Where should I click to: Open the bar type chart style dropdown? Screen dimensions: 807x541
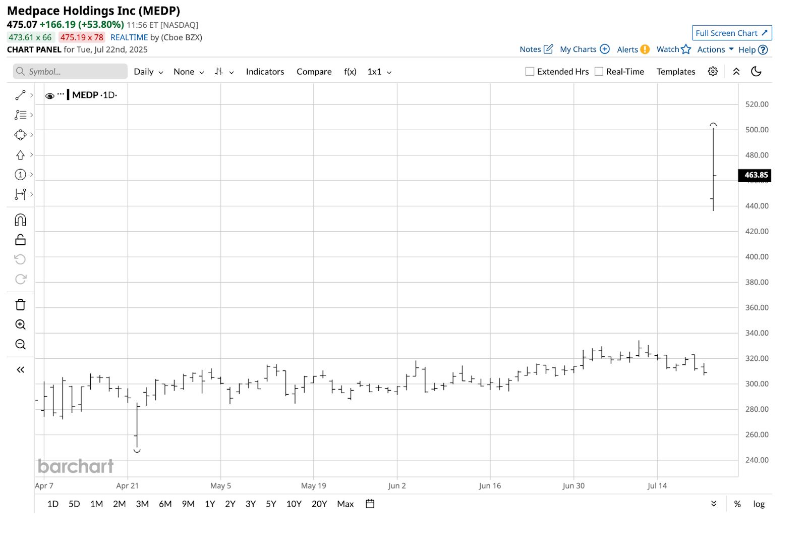pos(224,72)
